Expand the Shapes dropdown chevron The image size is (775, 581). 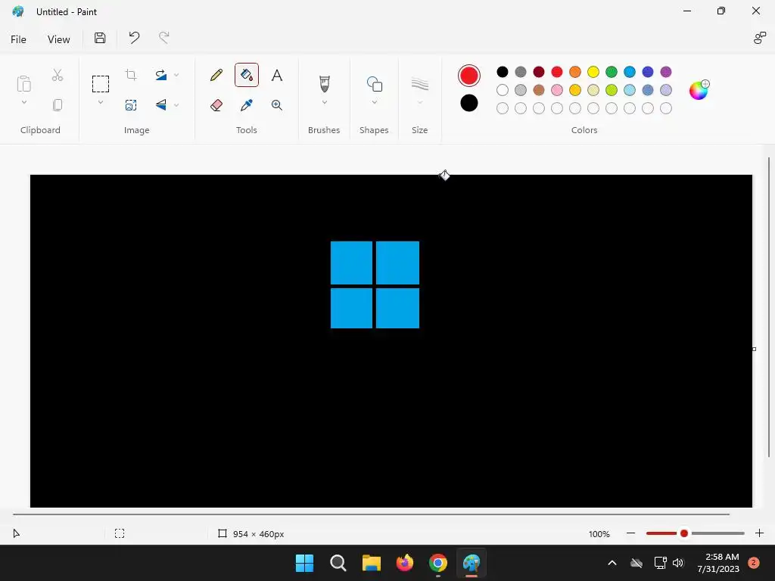point(374,102)
